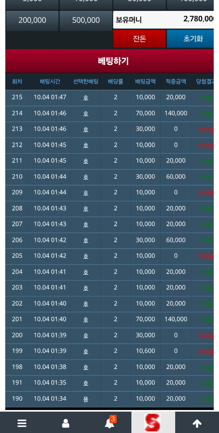Select the 500,000 bet amount button

[x=86, y=20]
